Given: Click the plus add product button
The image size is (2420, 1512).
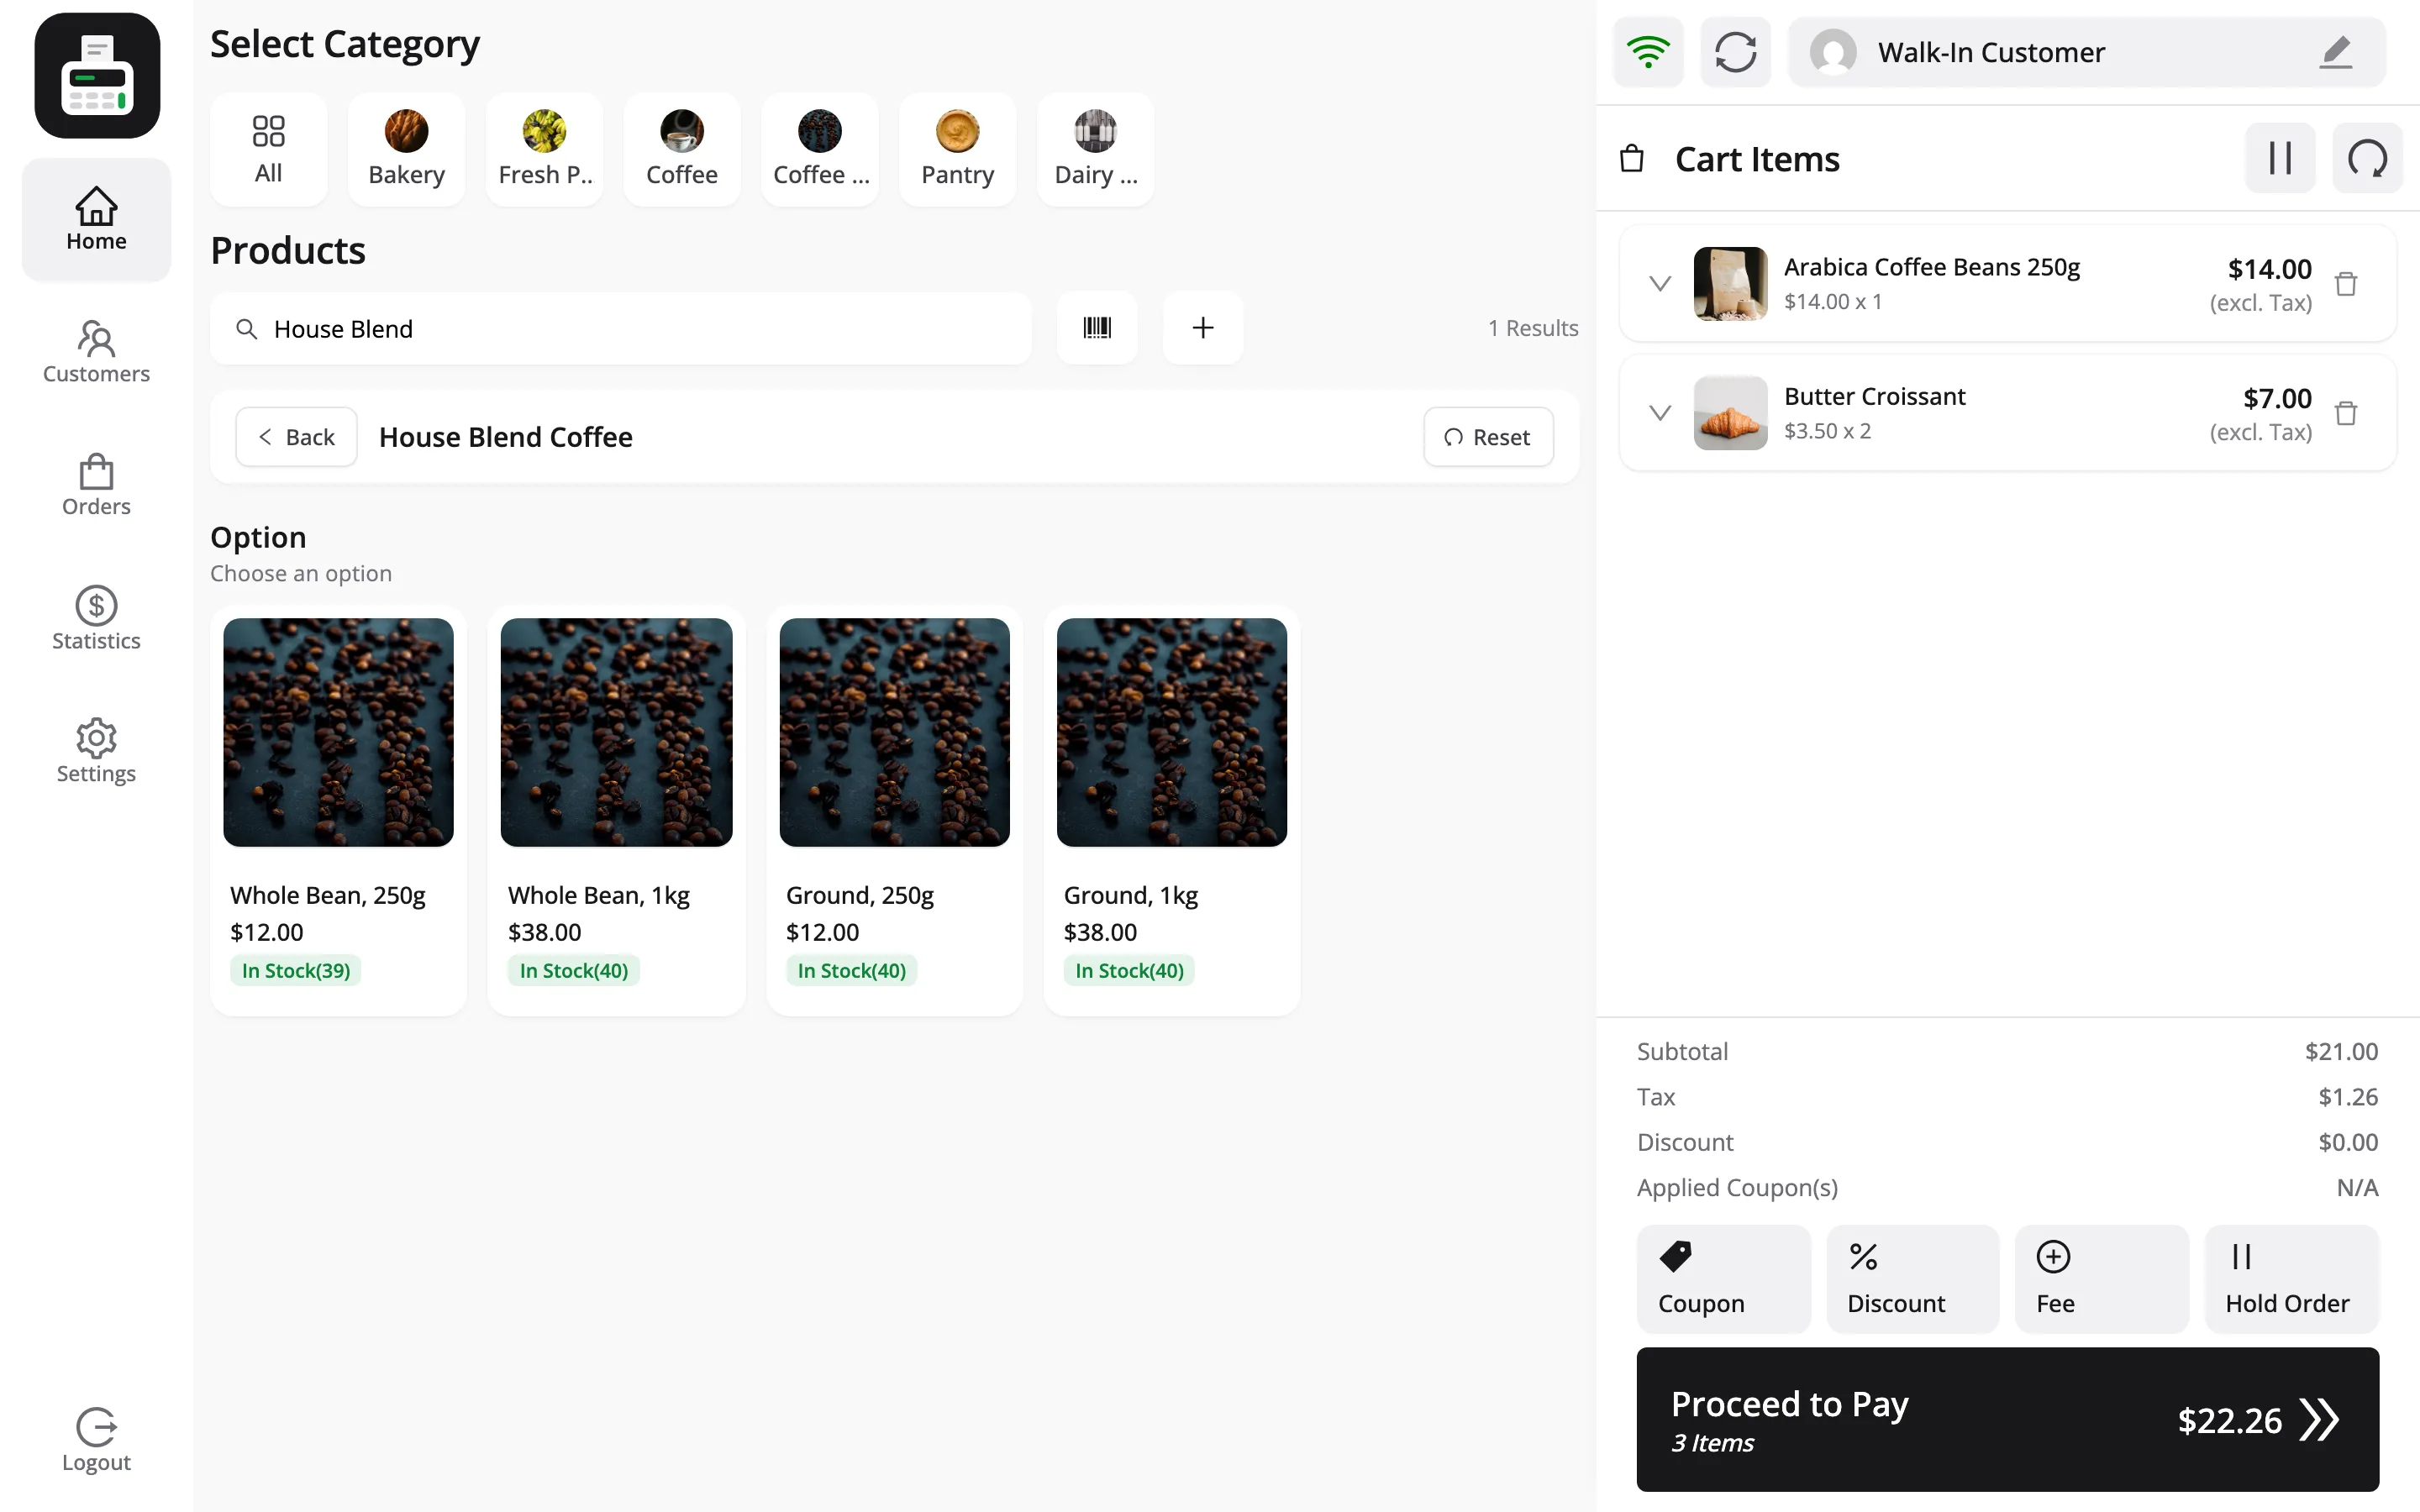Looking at the screenshot, I should (1203, 328).
